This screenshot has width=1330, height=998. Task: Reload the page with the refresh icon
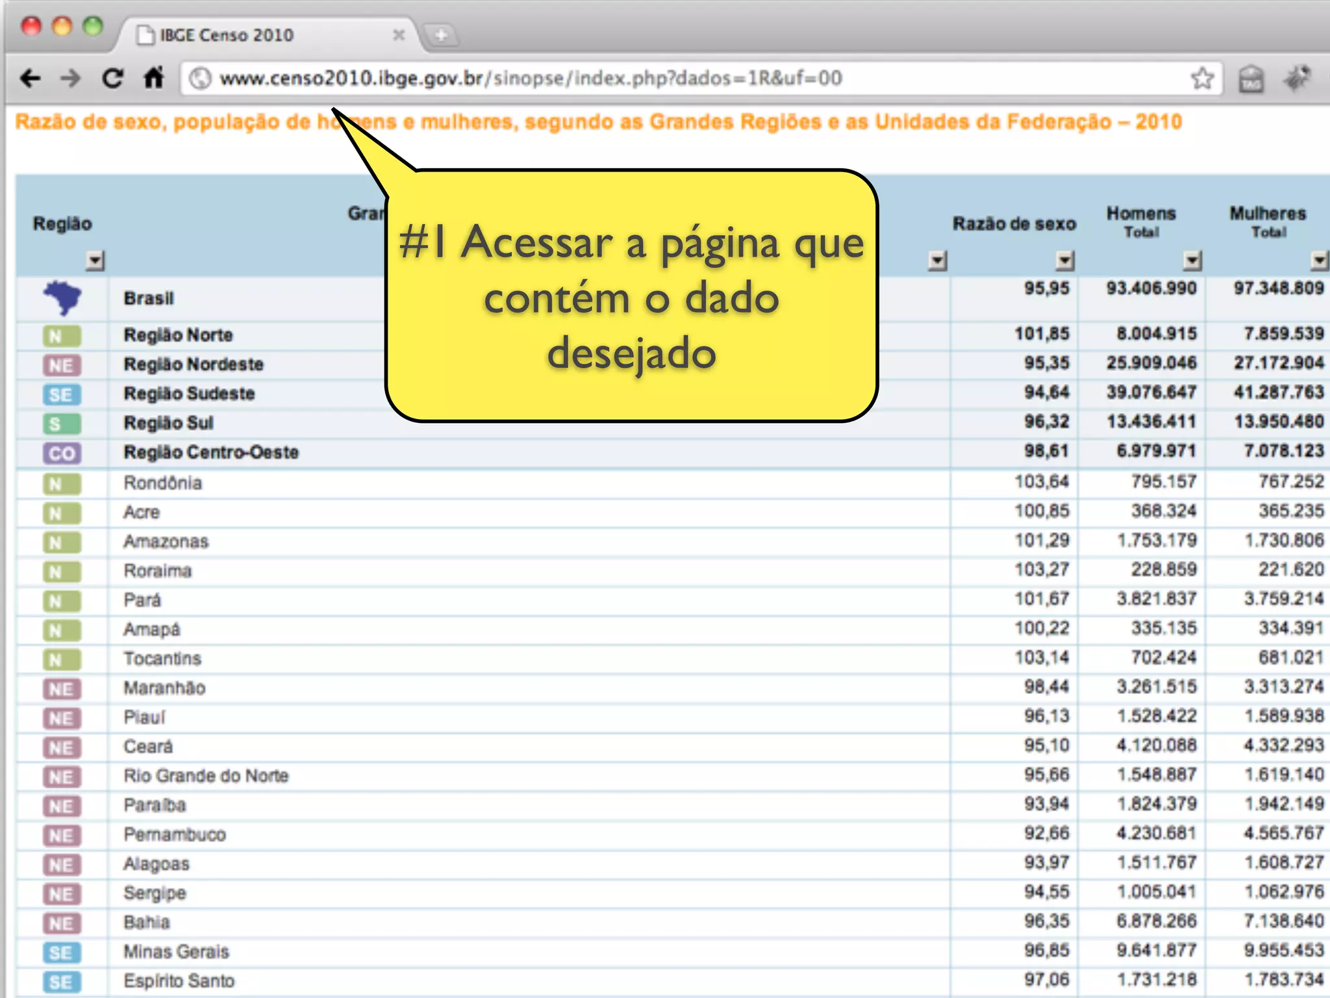click(x=112, y=79)
